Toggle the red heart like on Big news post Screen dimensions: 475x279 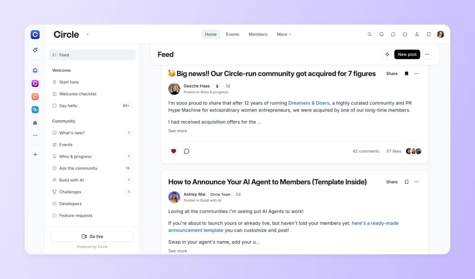tap(174, 151)
